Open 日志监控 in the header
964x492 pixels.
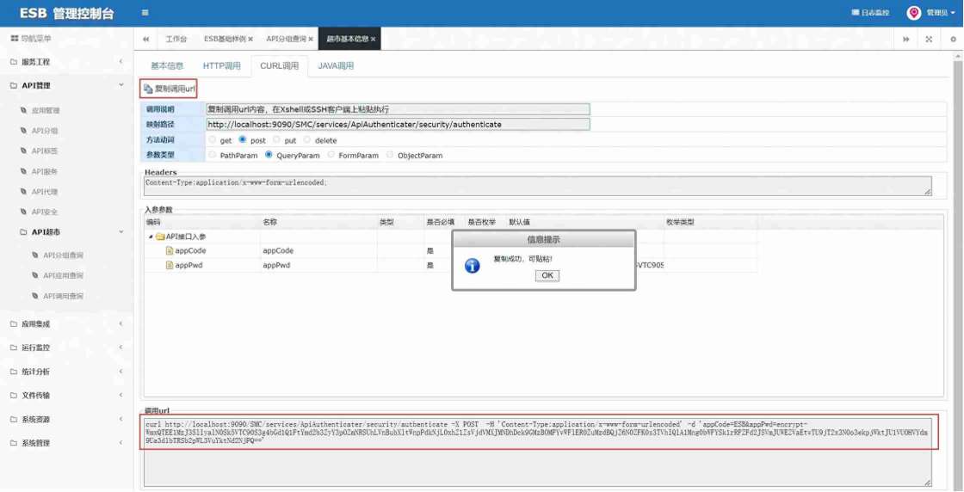coord(870,13)
